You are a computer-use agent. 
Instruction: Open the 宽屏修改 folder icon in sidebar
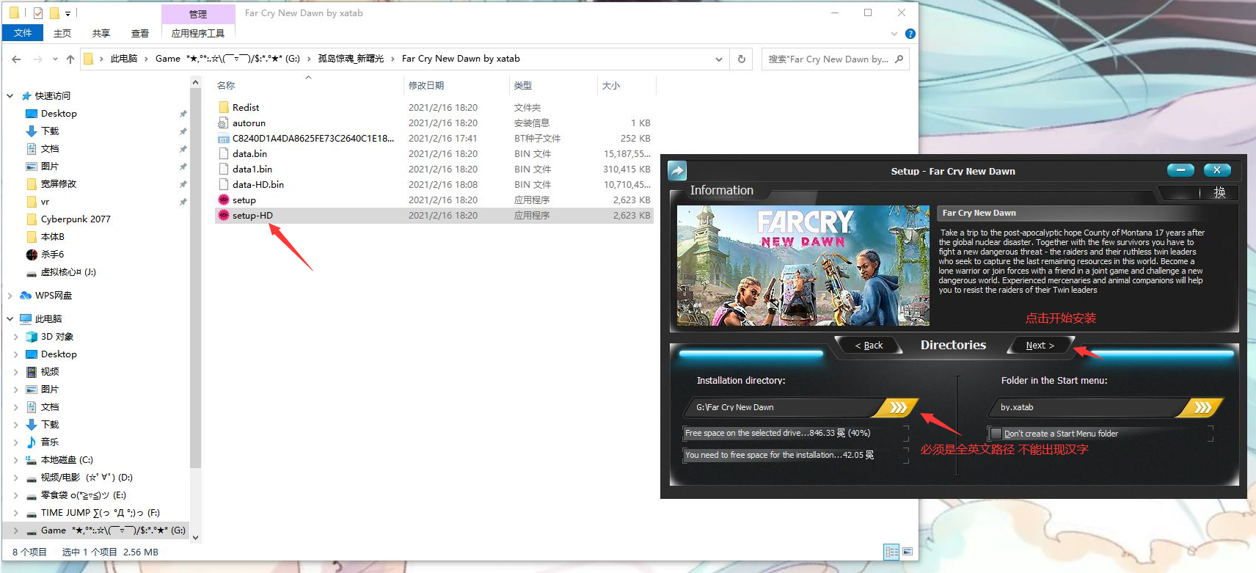pyautogui.click(x=32, y=184)
